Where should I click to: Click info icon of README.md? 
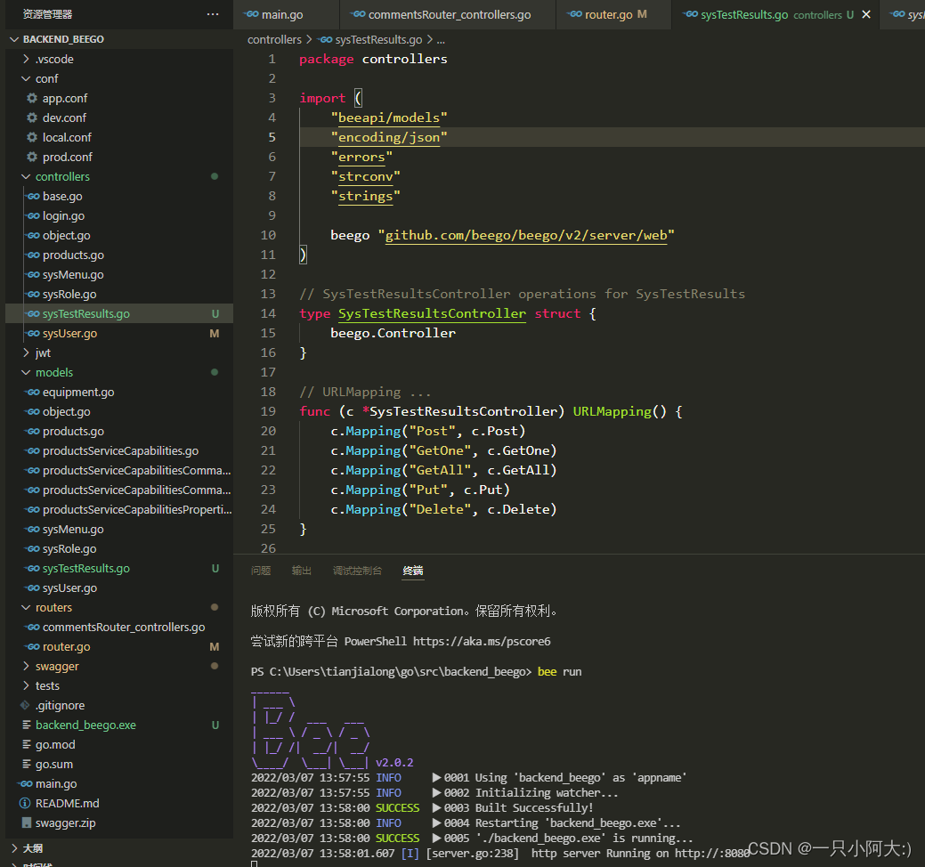(25, 803)
